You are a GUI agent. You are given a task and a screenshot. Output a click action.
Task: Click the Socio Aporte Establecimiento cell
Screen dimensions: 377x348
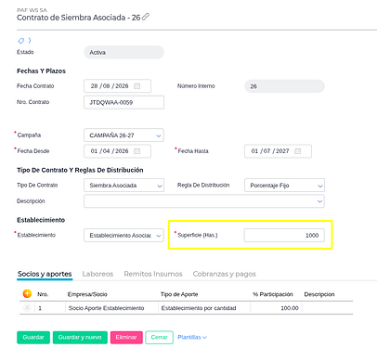(x=111, y=308)
